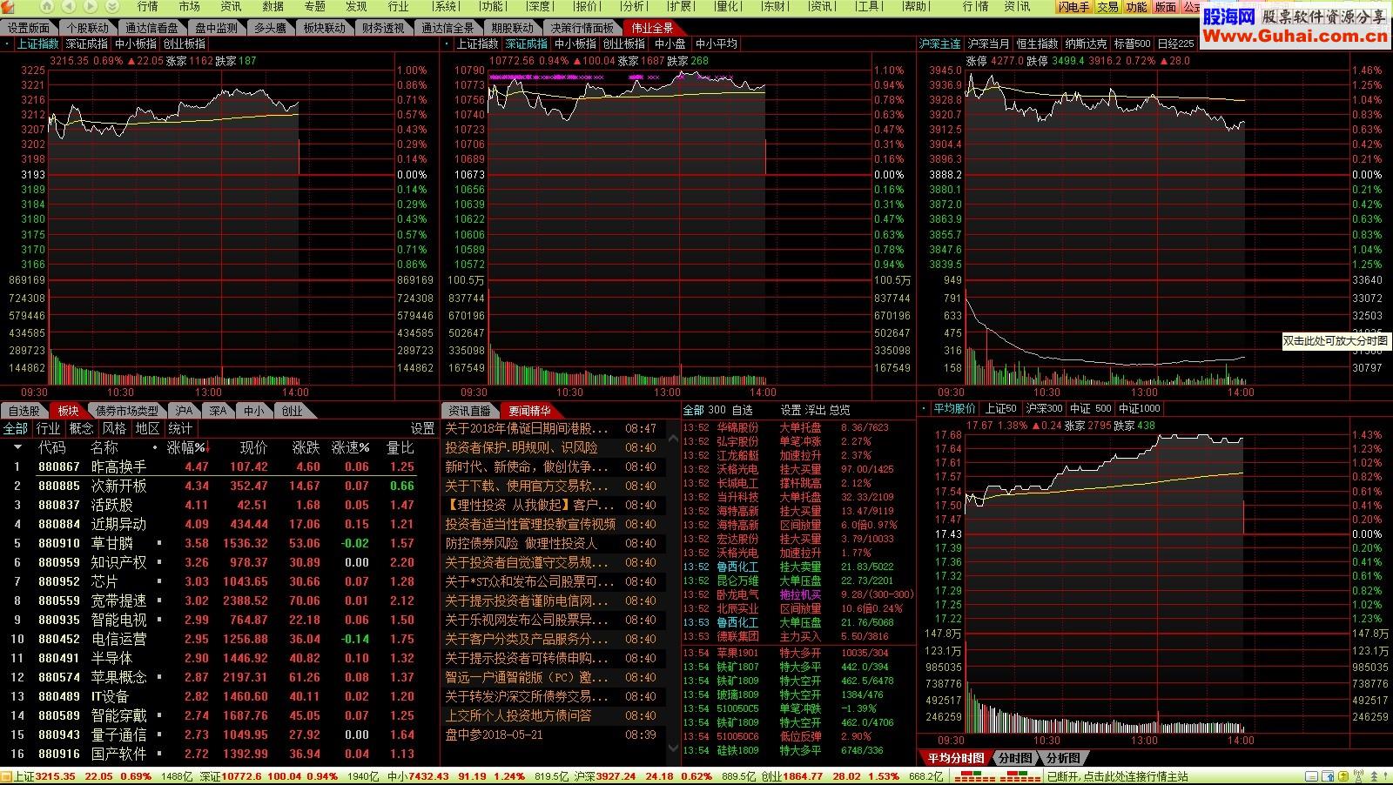The image size is (1393, 785).
Task: Switch to the 多头鹰 tab
Action: [x=270, y=28]
